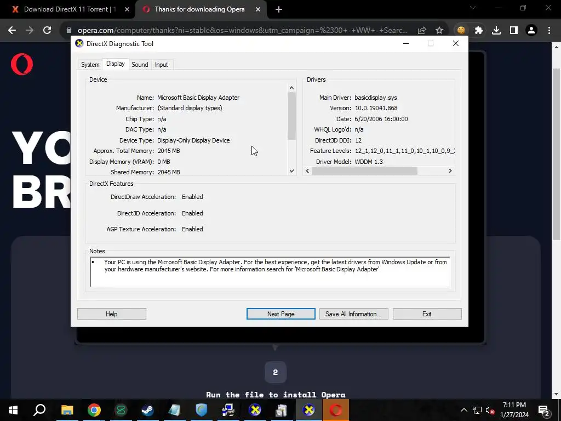This screenshot has height=421, width=561.
Task: Open the browser profile avatar
Action: click(531, 31)
